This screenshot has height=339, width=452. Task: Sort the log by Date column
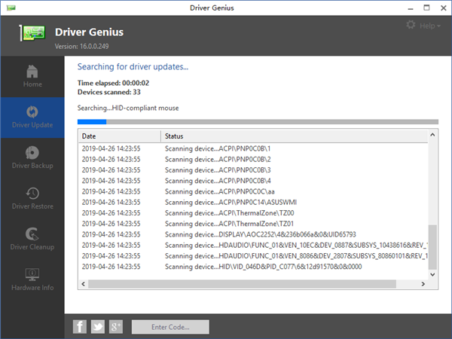pos(119,136)
